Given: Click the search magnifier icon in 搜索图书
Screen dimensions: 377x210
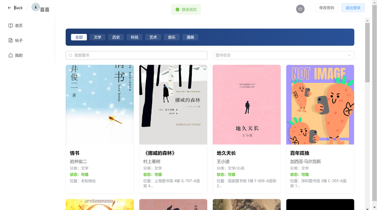Looking at the screenshot, I should [70, 55].
